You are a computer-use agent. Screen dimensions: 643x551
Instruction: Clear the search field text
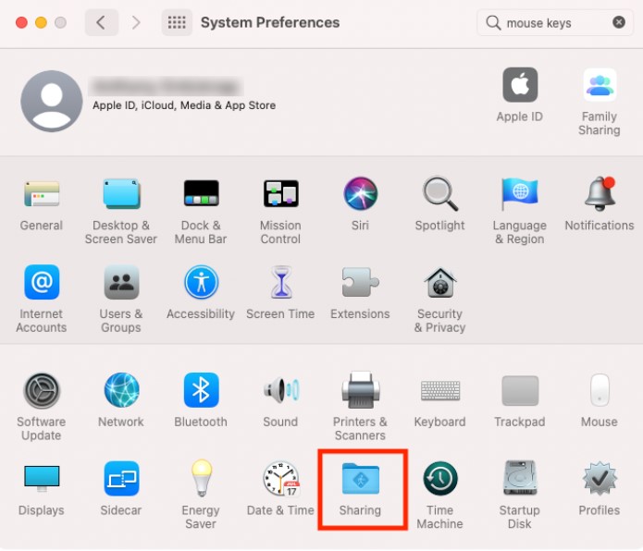[619, 22]
